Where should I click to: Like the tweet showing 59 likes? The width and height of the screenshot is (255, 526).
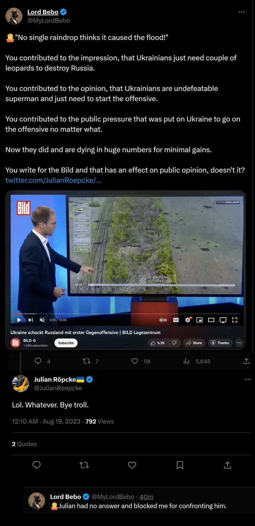click(134, 361)
